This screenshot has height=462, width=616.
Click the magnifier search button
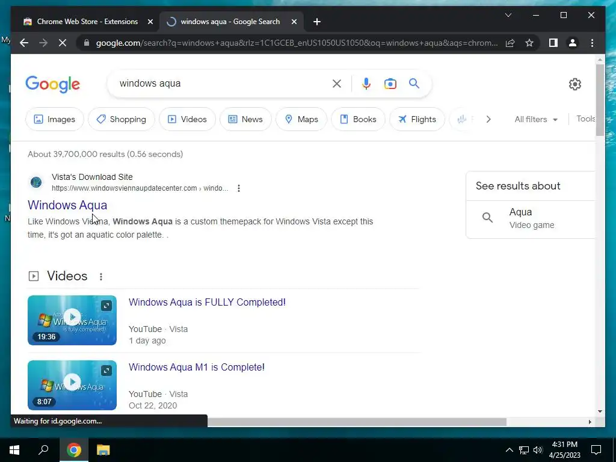414,83
